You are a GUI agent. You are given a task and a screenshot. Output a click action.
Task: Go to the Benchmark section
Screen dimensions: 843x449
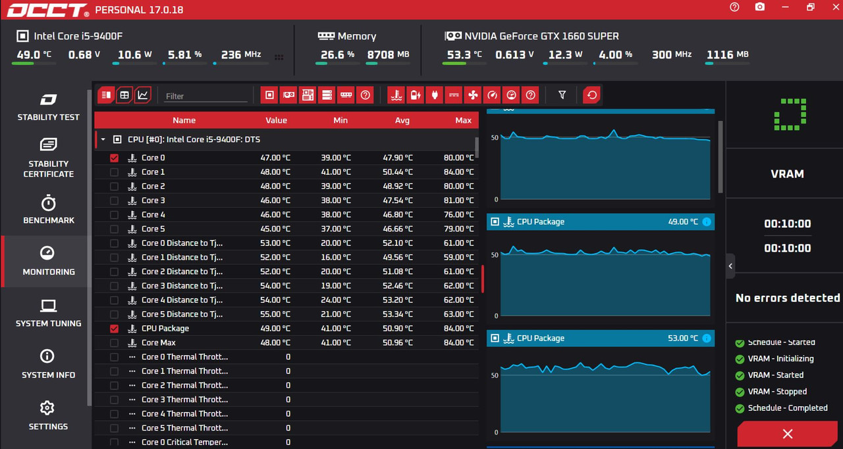click(x=48, y=210)
